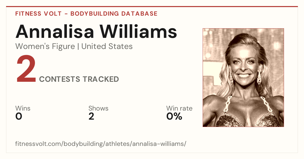Click the dash separating FITNESS VOLT and BODYBUILDING
Viewport: 304px width, 159px height.
(66, 14)
